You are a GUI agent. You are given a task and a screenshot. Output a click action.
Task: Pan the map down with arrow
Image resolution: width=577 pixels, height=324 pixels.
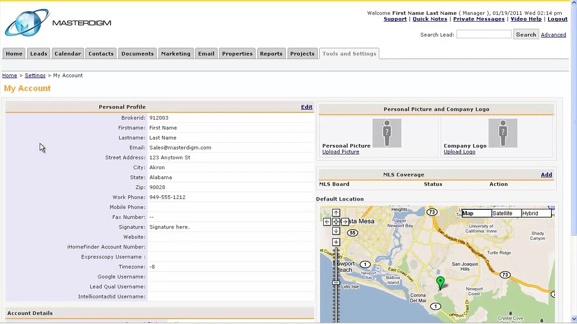click(x=336, y=231)
